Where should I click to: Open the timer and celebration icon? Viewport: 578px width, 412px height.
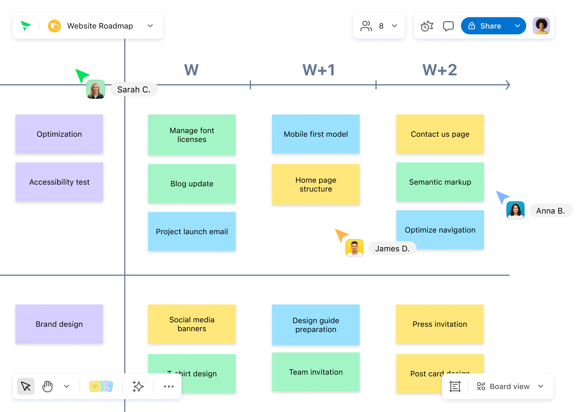[x=427, y=26]
